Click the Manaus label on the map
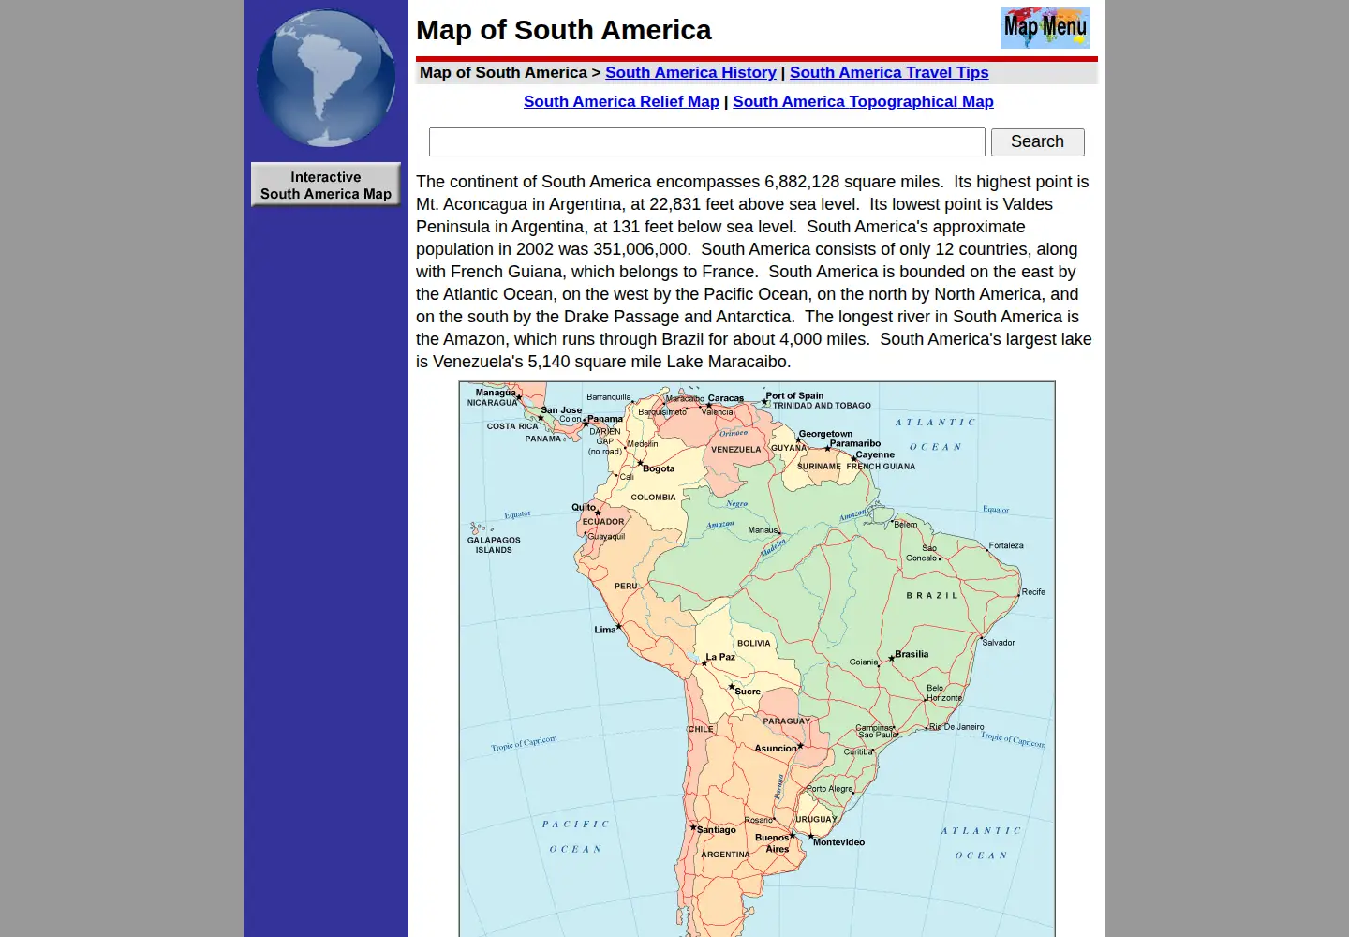The width and height of the screenshot is (1349, 937). [763, 530]
